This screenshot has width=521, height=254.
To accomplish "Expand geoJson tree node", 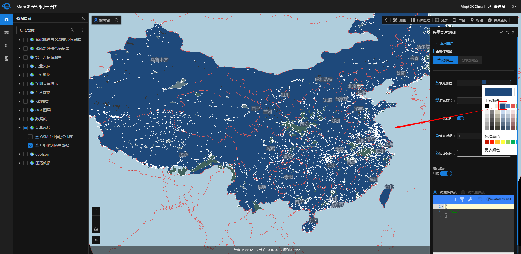I will pos(20,154).
